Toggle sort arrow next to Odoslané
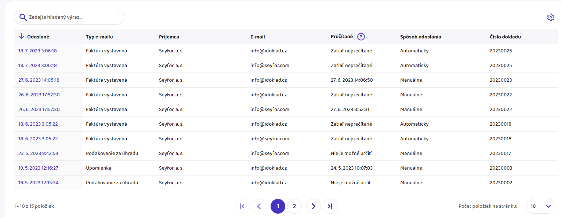Viewport: 561px width, 218px height. point(21,36)
